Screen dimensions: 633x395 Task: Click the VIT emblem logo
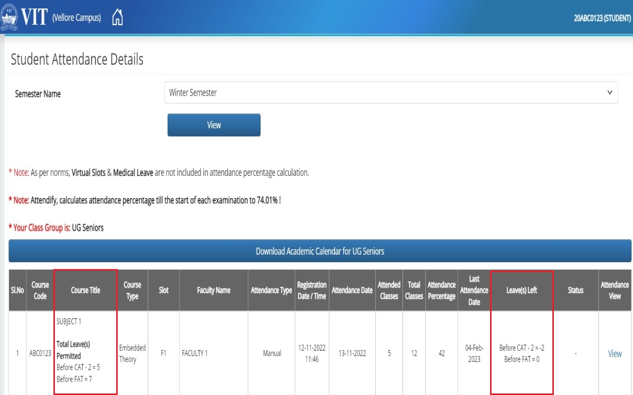[9, 17]
